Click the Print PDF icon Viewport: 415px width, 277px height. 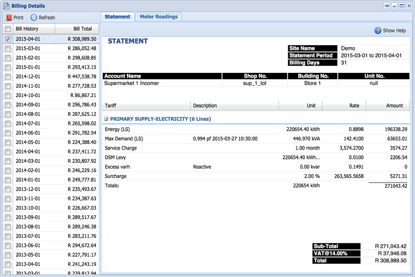click(9, 18)
